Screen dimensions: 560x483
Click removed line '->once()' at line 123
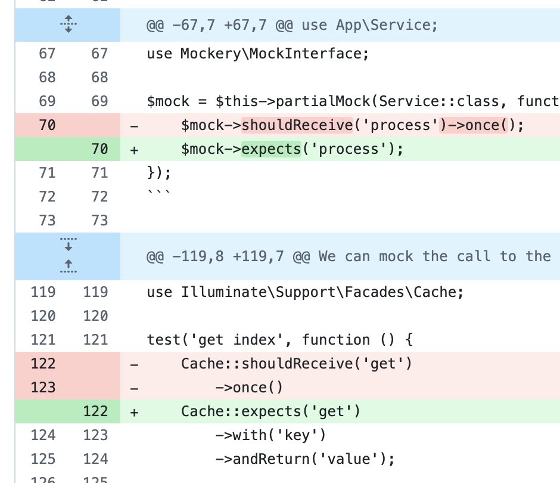(x=249, y=388)
